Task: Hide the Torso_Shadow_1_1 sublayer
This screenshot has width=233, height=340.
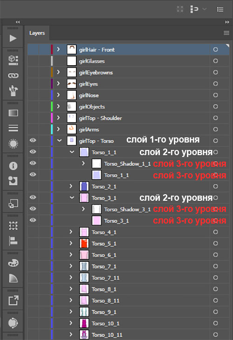Action: 33,163
